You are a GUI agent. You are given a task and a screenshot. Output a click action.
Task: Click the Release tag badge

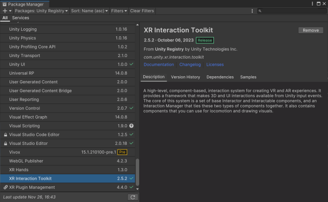point(205,40)
